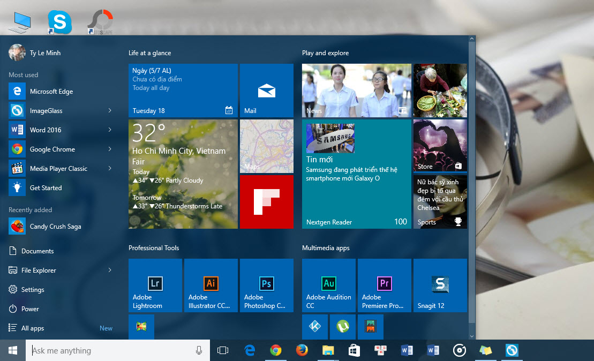Launch the Snagit 12 tile
The image size is (594, 361).
[440, 285]
